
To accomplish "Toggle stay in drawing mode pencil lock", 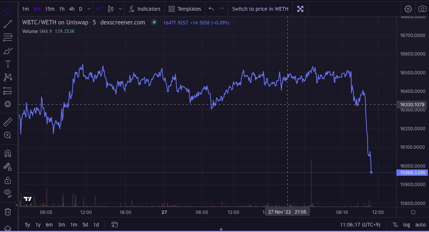I will (x=8, y=167).
